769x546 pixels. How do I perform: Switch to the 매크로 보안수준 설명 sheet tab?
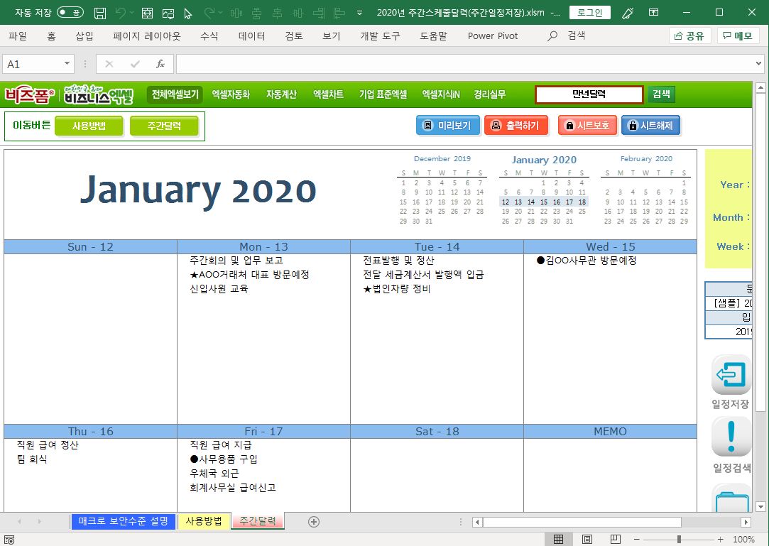point(123,521)
